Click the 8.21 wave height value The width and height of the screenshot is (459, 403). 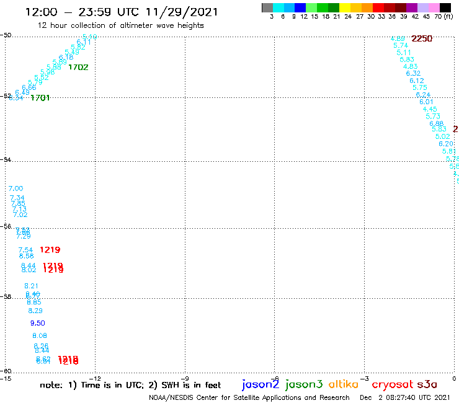click(31, 286)
